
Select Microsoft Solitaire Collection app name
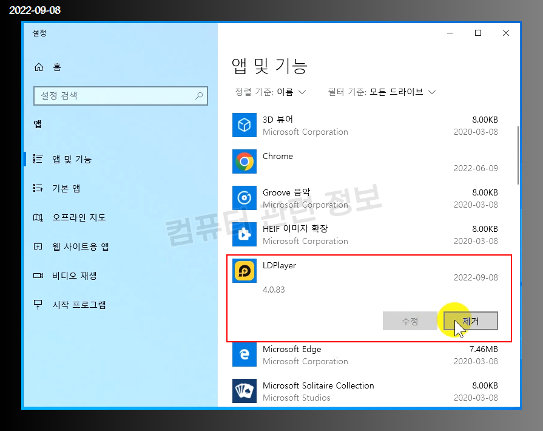pos(319,385)
